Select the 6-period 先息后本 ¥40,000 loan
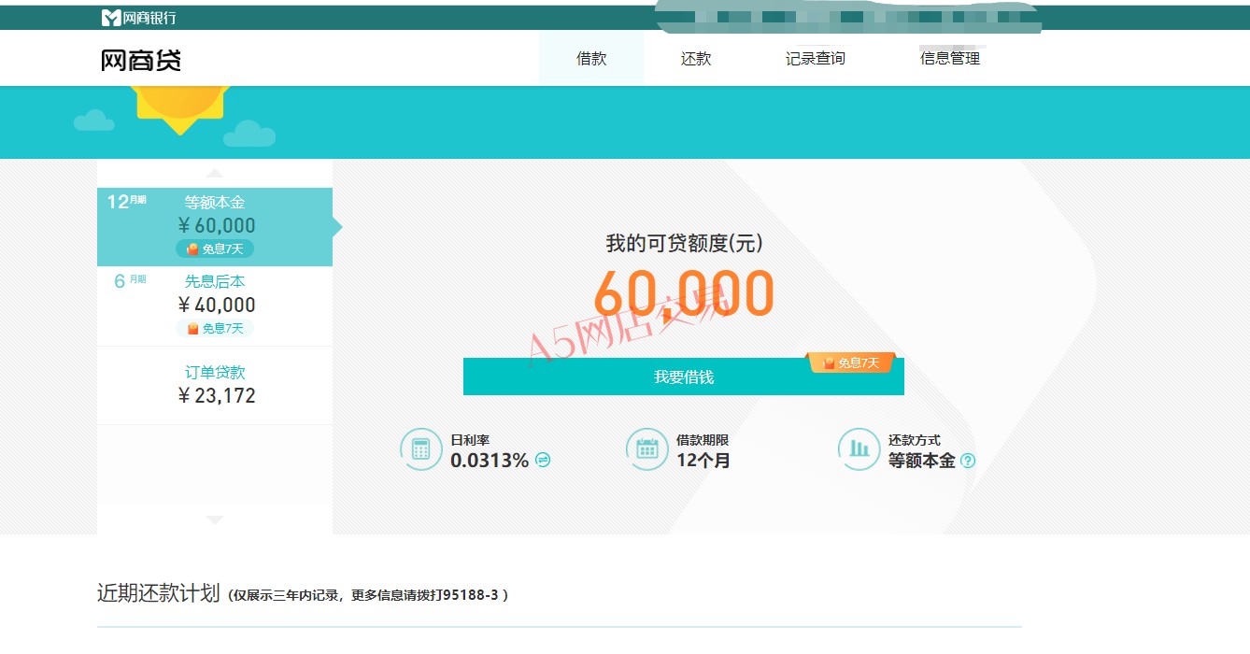This screenshot has height=654, width=1250. pyautogui.click(x=215, y=306)
